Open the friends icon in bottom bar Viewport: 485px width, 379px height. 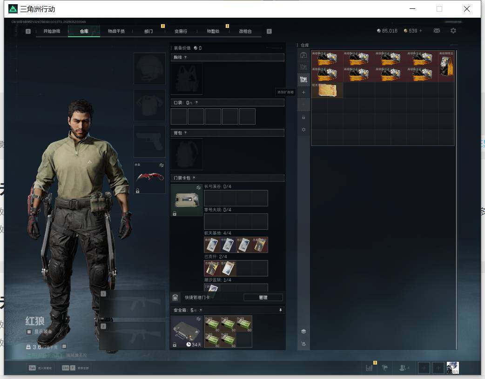404,368
